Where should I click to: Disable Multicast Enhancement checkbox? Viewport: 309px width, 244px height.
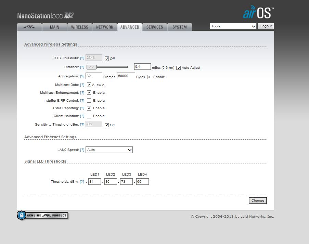point(89,93)
